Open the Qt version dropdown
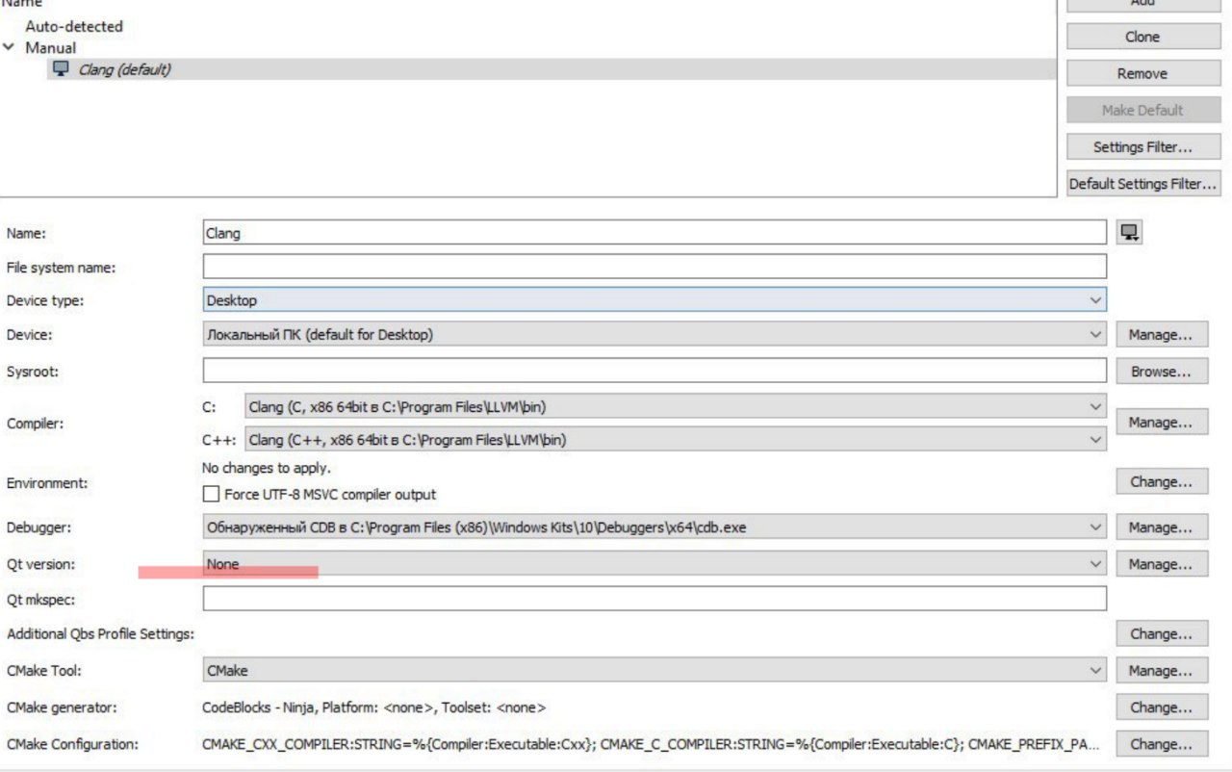 pyautogui.click(x=654, y=564)
